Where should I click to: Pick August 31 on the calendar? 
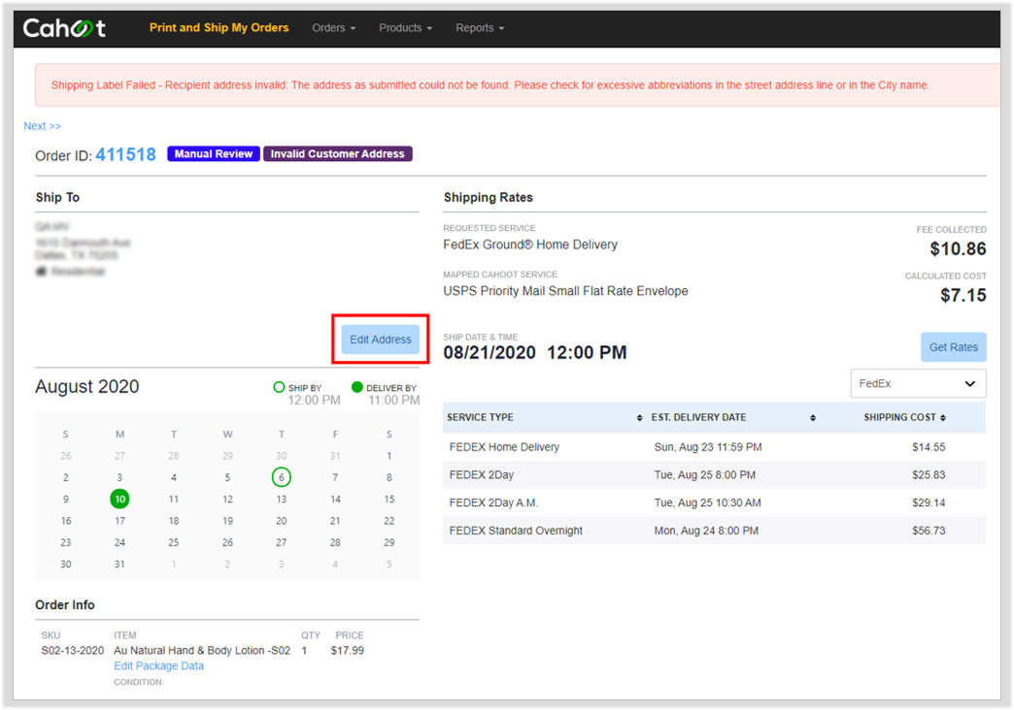pos(119,564)
